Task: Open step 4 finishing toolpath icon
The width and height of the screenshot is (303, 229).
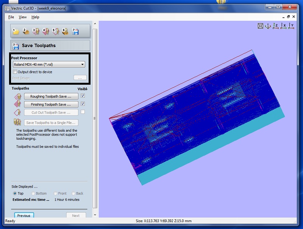Action: tap(45, 31)
